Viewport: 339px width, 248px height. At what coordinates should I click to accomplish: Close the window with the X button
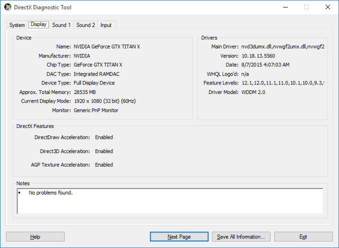pyautogui.click(x=327, y=7)
